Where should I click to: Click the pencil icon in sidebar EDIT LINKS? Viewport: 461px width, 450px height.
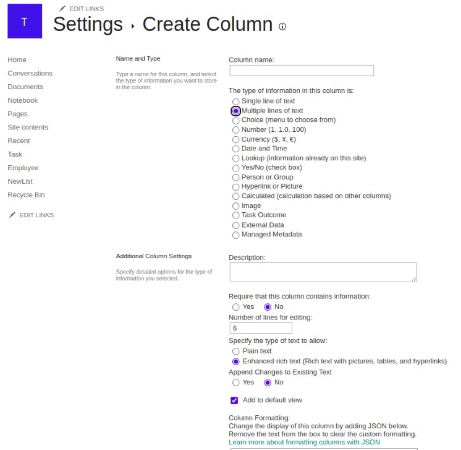pos(12,215)
